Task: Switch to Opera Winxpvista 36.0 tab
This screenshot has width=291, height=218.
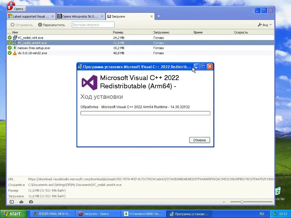Action: (80, 16)
